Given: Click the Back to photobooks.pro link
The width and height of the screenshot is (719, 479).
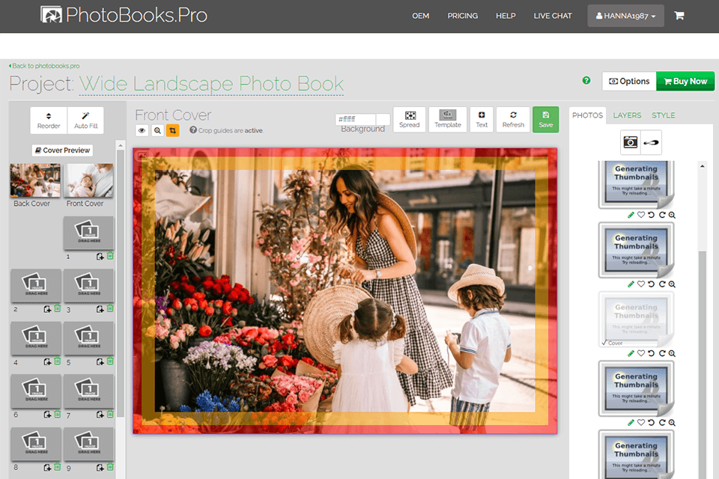Looking at the screenshot, I should pyautogui.click(x=44, y=66).
